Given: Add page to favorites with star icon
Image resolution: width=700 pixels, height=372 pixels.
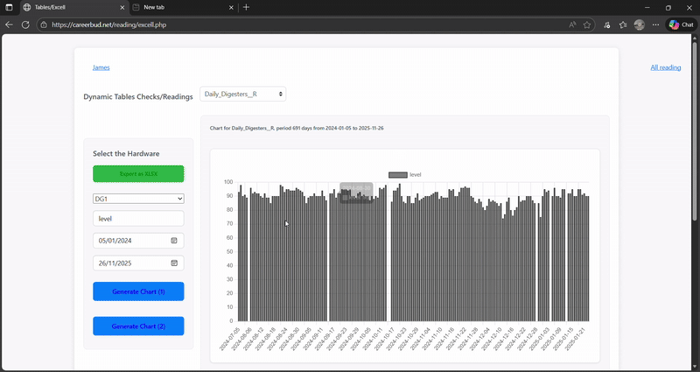Looking at the screenshot, I should coord(587,25).
